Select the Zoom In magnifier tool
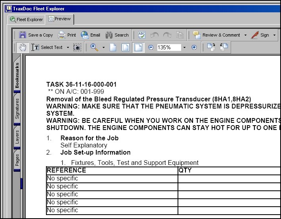This screenshot has width=281, height=219. click(94, 47)
